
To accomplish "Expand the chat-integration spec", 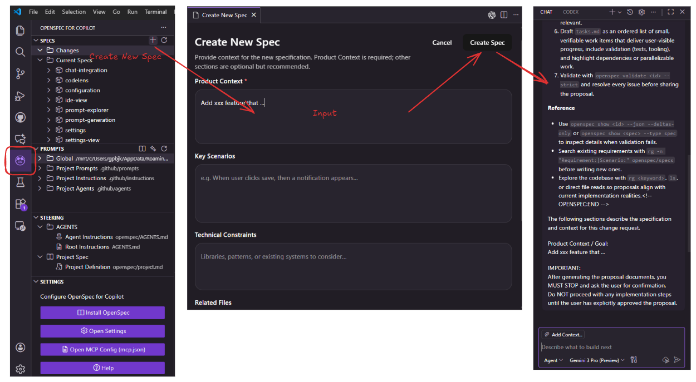I will pos(49,70).
